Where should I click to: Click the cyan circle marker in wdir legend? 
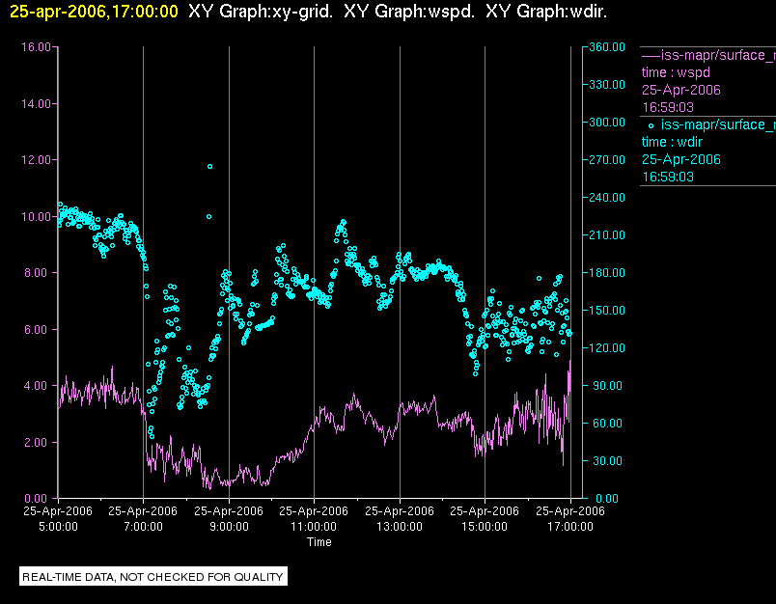pos(651,126)
